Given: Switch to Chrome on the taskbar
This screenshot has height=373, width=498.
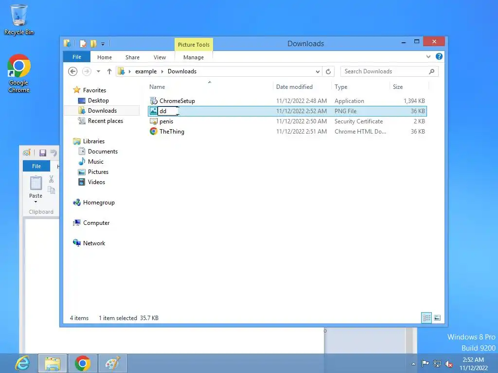Looking at the screenshot, I should (x=83, y=363).
